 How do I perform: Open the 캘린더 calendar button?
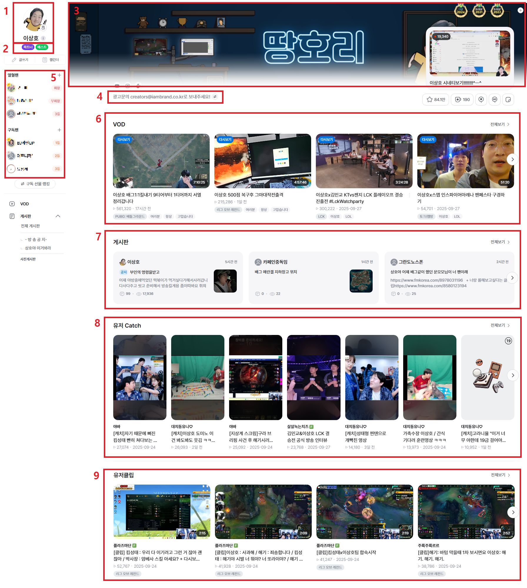(x=51, y=60)
